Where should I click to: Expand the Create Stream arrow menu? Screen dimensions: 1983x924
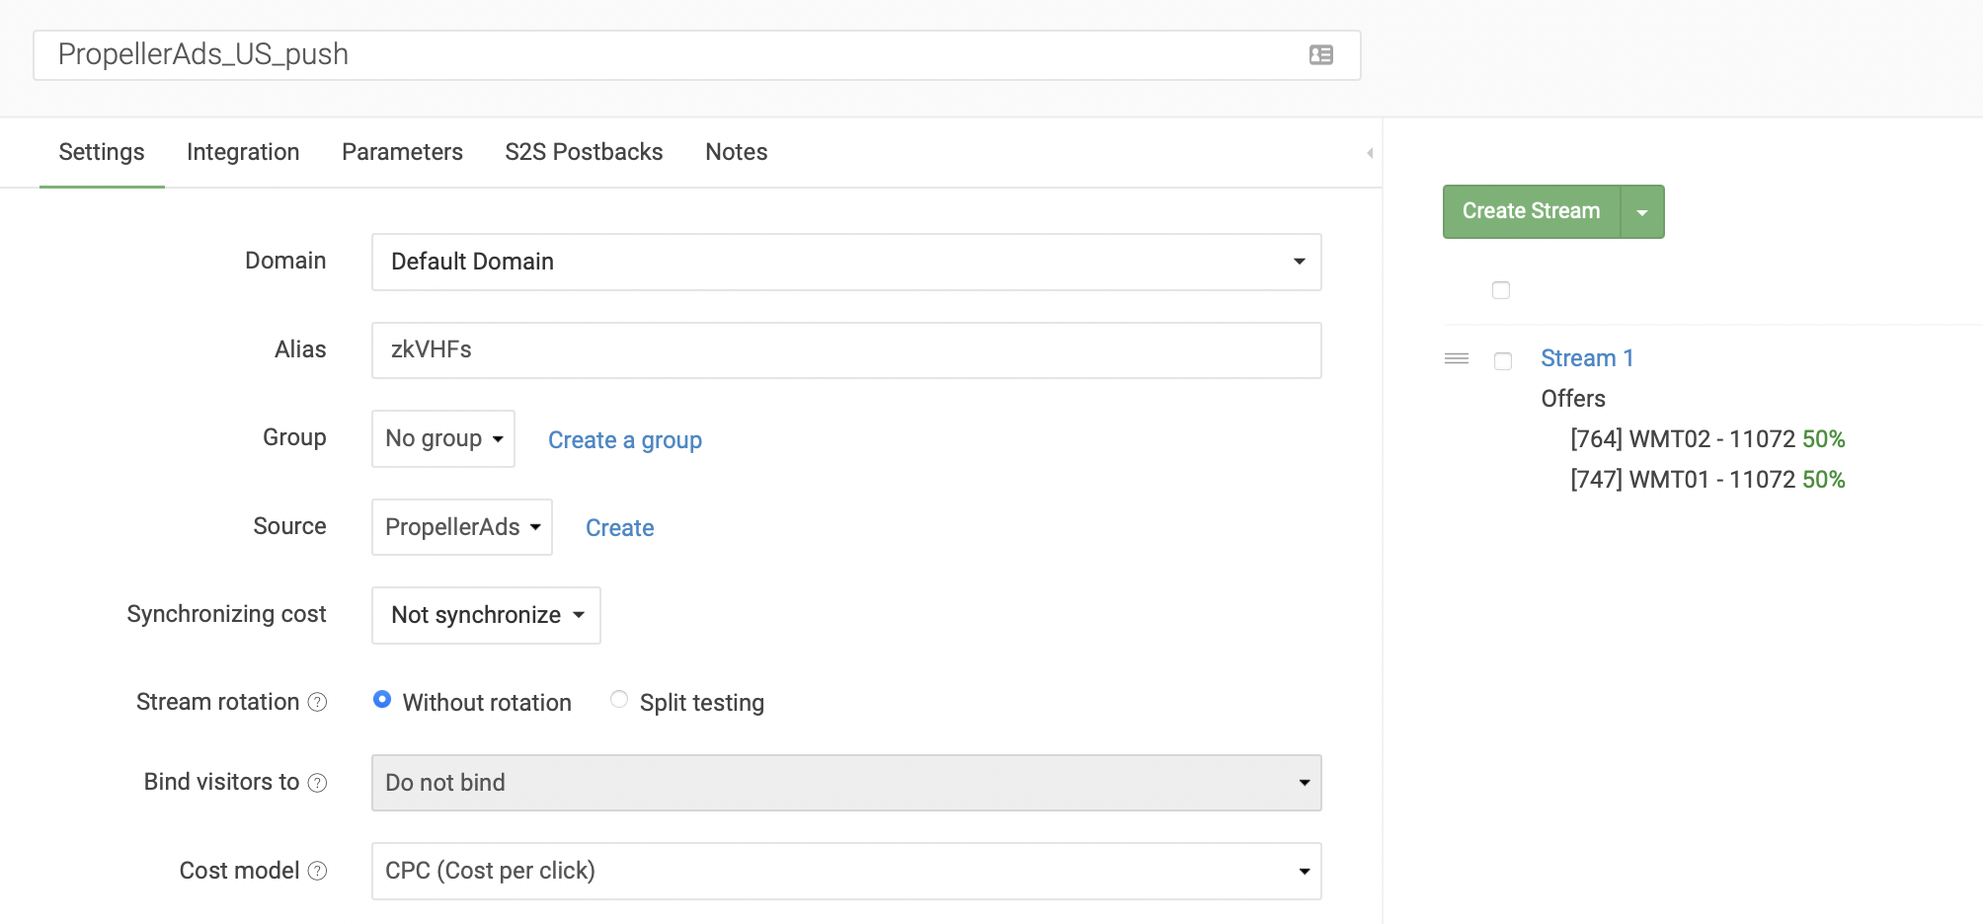(1642, 212)
